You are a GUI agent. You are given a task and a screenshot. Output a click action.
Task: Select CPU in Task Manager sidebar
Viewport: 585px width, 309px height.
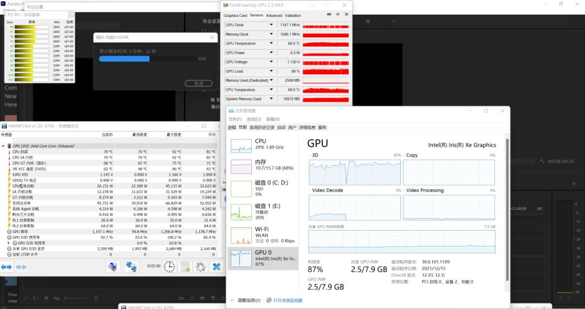tap(263, 144)
